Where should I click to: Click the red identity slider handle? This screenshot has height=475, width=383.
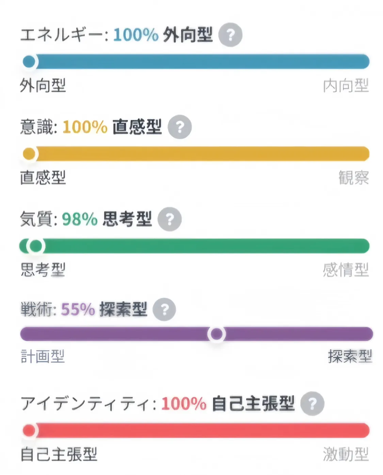click(29, 431)
